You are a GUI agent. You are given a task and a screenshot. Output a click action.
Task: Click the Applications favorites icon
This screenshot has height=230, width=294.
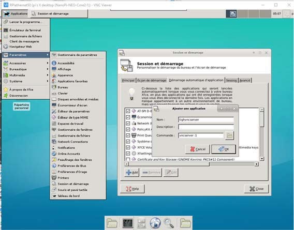coord(54,81)
